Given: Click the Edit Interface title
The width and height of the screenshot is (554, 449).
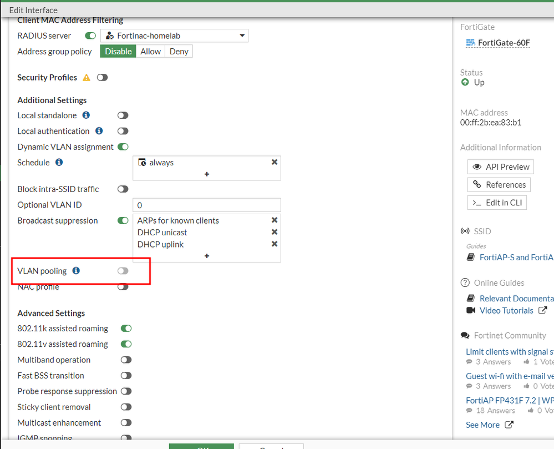Looking at the screenshot, I should [33, 10].
